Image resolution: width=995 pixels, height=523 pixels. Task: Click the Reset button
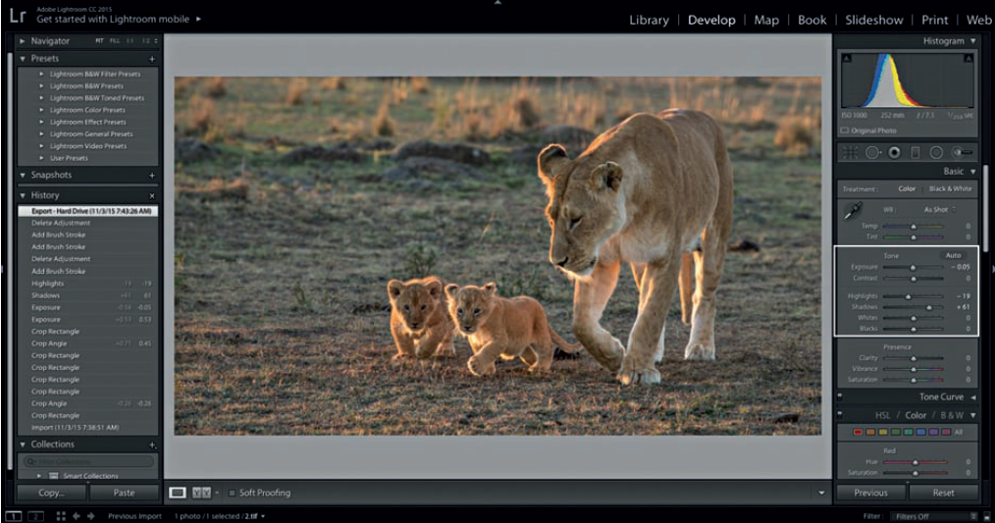pos(943,493)
